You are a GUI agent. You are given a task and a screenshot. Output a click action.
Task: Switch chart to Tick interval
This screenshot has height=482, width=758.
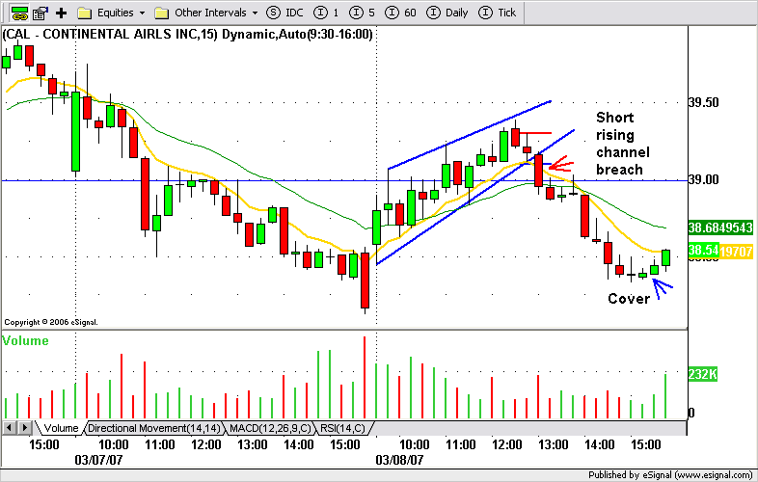point(497,13)
